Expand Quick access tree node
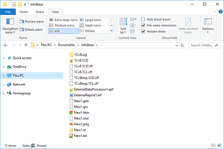The width and height of the screenshot is (224, 149). 4,58
